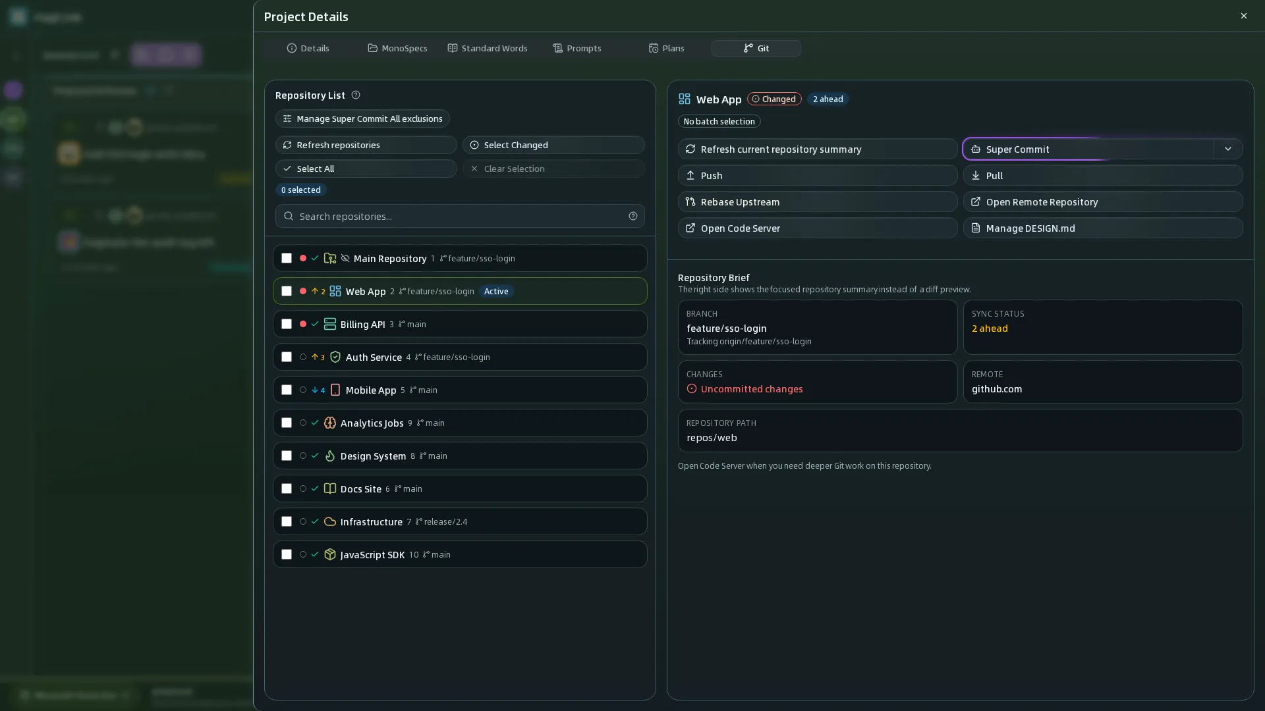The image size is (1265, 711).
Task: Click the JavaScript SDK package icon
Action: (x=330, y=555)
